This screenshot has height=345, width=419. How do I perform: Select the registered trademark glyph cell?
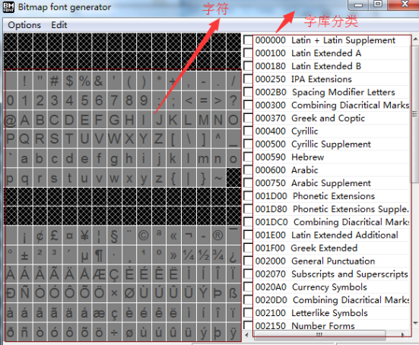pyautogui.click(x=218, y=236)
